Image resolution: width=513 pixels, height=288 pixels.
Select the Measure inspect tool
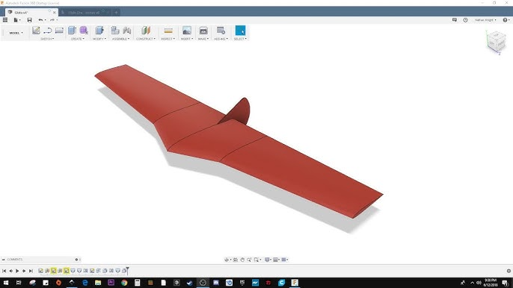pos(168,31)
